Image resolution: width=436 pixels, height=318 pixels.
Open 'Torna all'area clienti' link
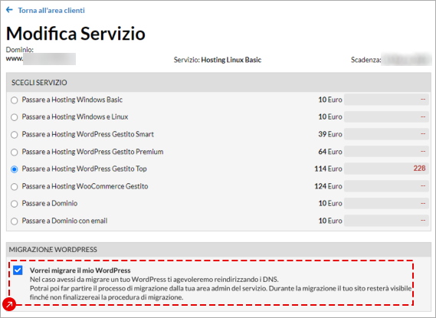(51, 10)
